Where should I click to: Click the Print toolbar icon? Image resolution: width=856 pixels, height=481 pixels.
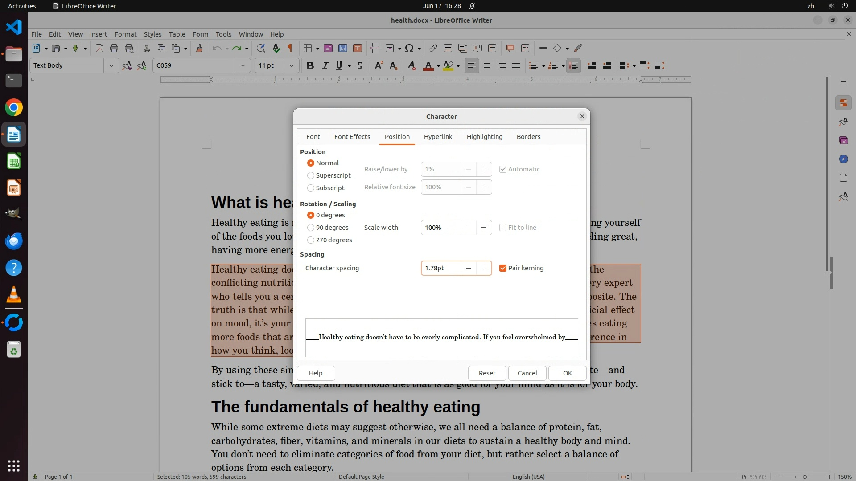coord(114,48)
